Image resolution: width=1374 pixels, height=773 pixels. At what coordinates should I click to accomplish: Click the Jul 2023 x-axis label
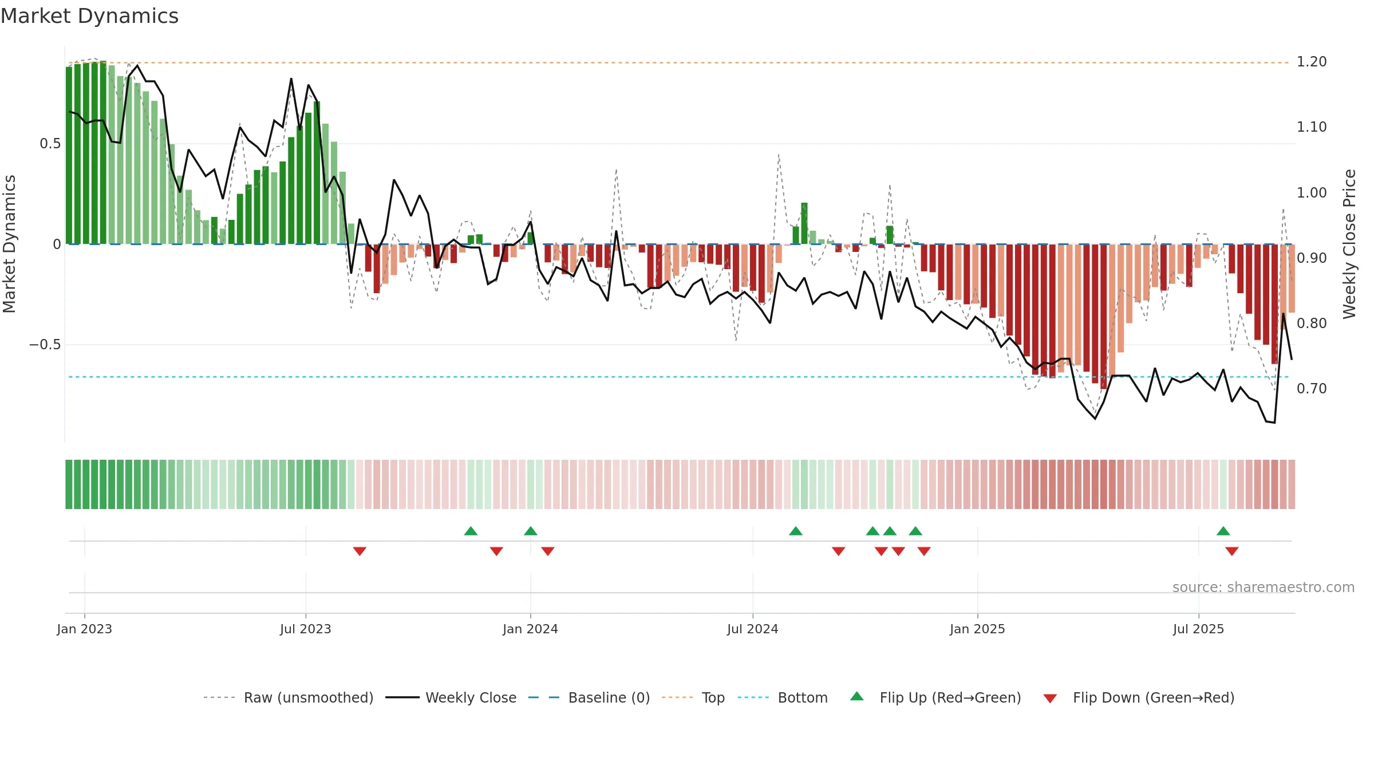(x=306, y=629)
